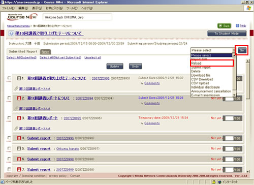The height and width of the screenshot is (185, 254).
Task: Click the red person icon for row 2
Action: tap(19, 98)
